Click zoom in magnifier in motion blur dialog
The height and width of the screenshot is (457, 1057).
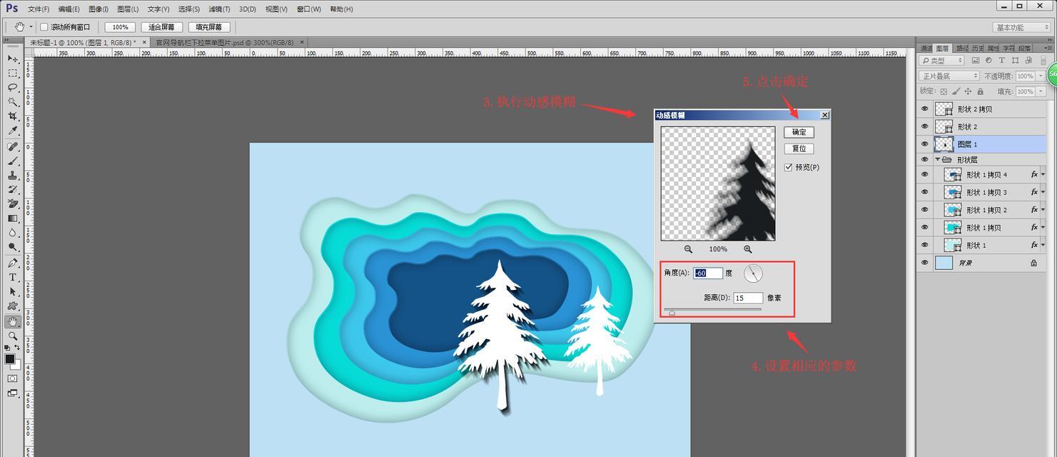tap(748, 249)
